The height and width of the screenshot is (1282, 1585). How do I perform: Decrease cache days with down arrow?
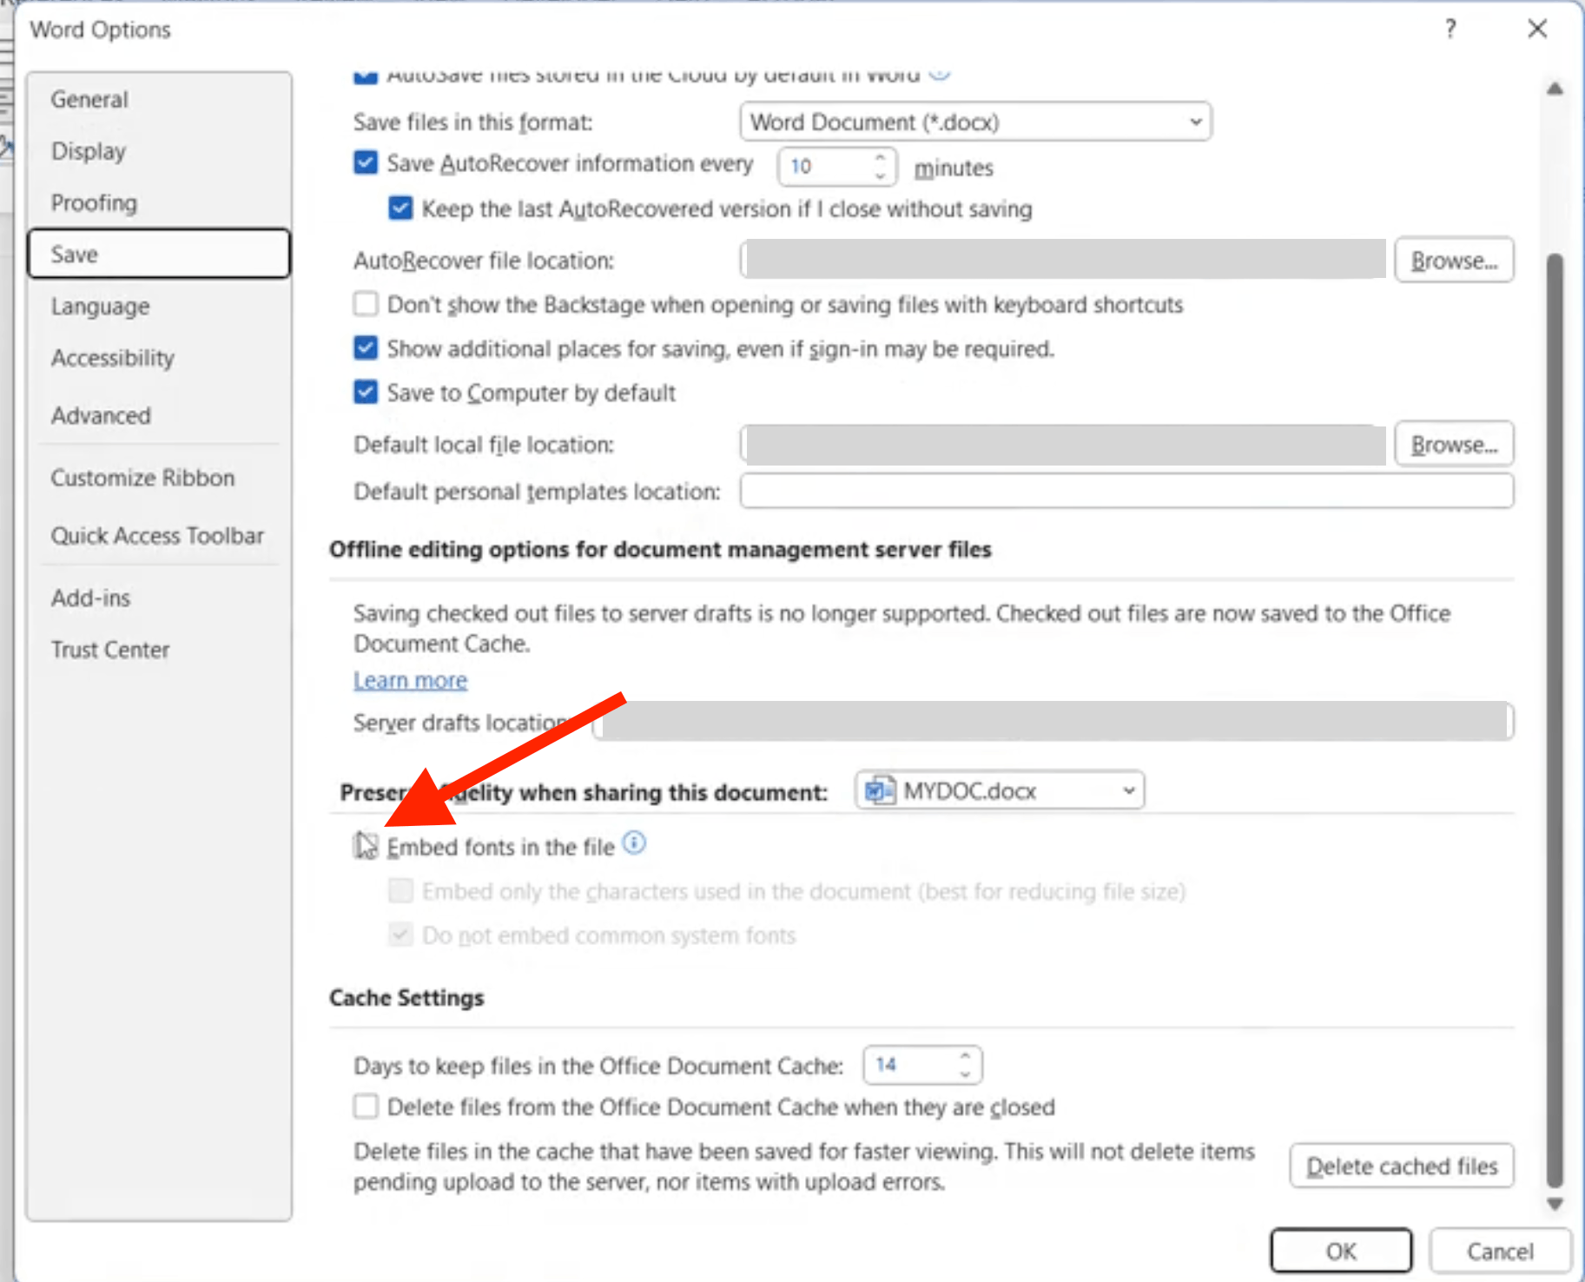click(x=965, y=1074)
